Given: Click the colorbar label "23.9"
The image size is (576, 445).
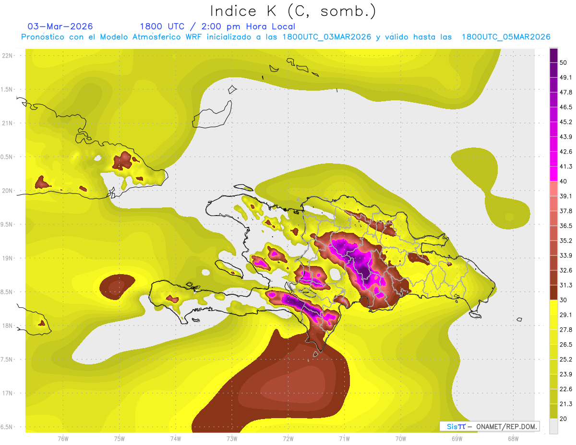Looking at the screenshot, I should coord(565,374).
